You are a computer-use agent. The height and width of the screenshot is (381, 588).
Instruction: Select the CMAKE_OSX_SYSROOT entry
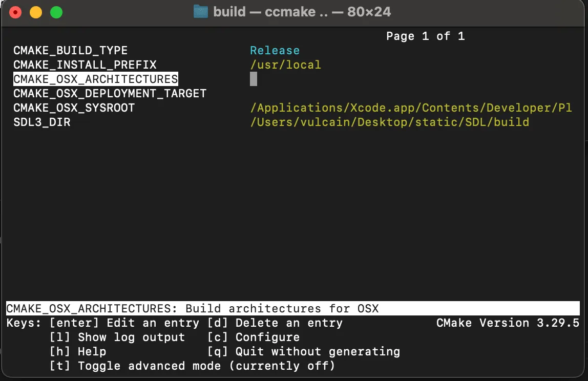point(74,108)
